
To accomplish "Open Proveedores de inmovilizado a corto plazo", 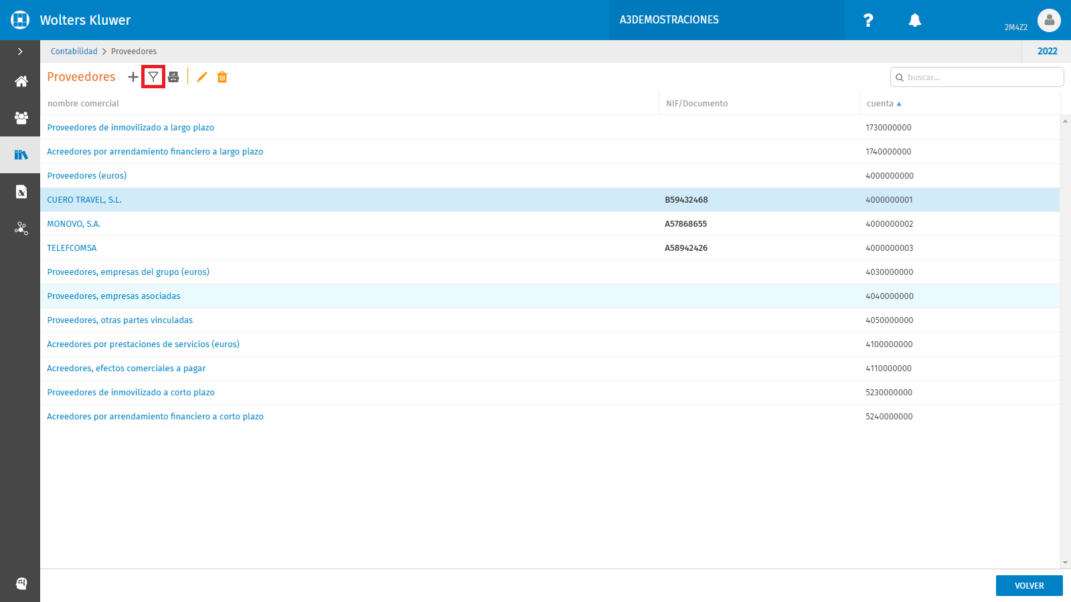I will [131, 393].
